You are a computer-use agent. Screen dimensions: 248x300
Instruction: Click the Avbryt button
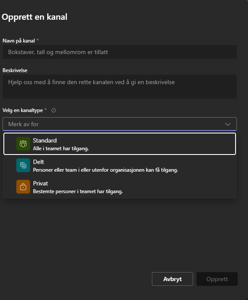pos(172,279)
